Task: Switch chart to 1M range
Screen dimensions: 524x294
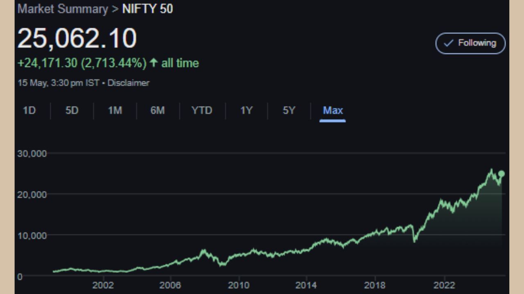Action: coord(115,111)
